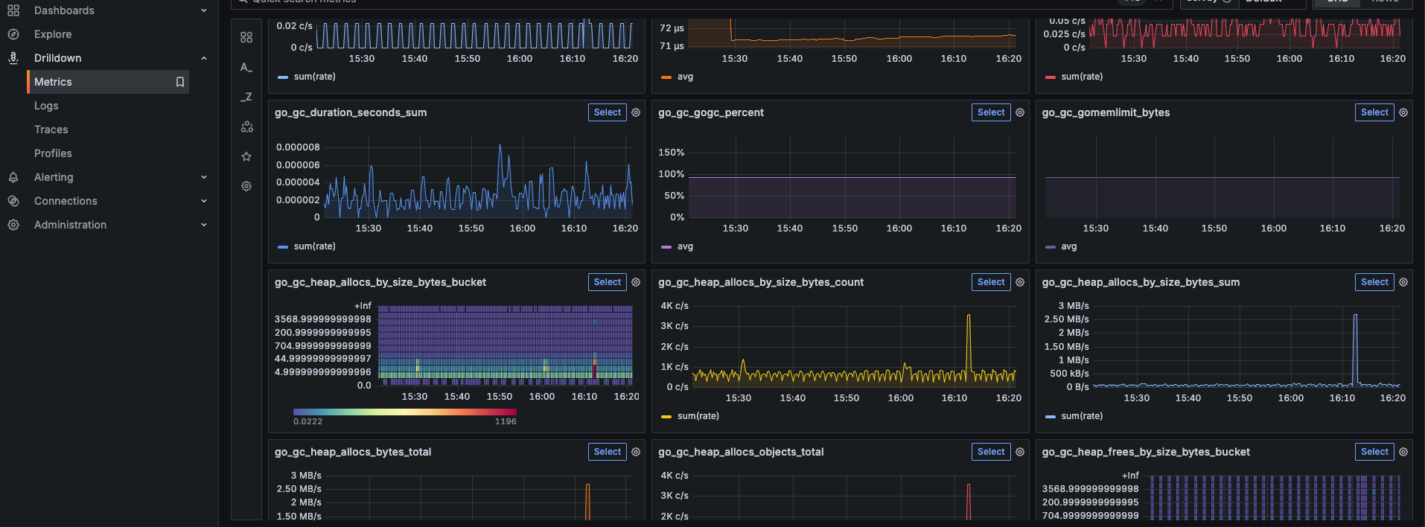
Task: Toggle sum(rate) legend in go_gc_duration_seconds_sum panel
Action: 314,246
